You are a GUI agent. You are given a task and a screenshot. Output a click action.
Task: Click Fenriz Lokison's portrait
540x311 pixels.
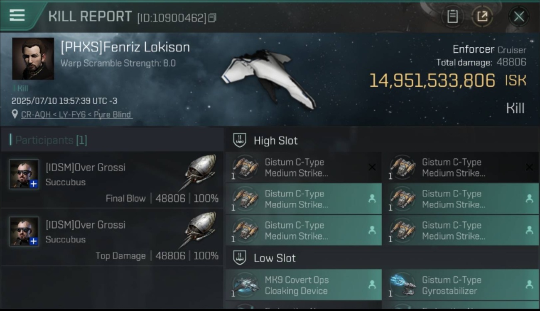[33, 58]
